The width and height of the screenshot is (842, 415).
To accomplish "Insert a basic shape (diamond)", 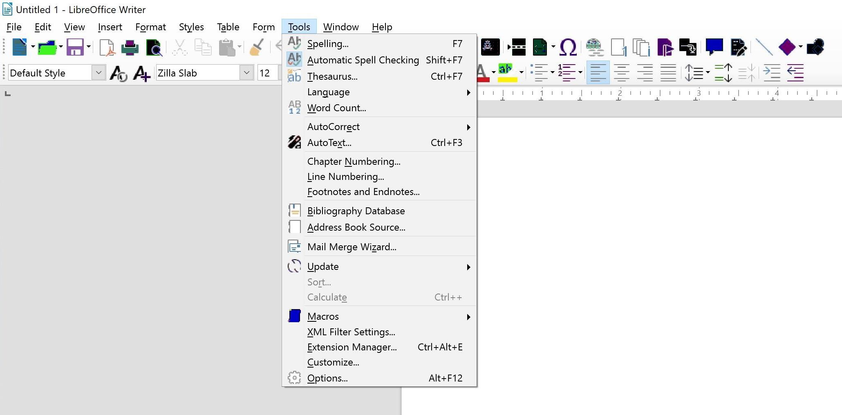I will pyautogui.click(x=787, y=47).
